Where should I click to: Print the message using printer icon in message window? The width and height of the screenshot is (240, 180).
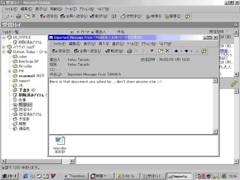click(130, 51)
